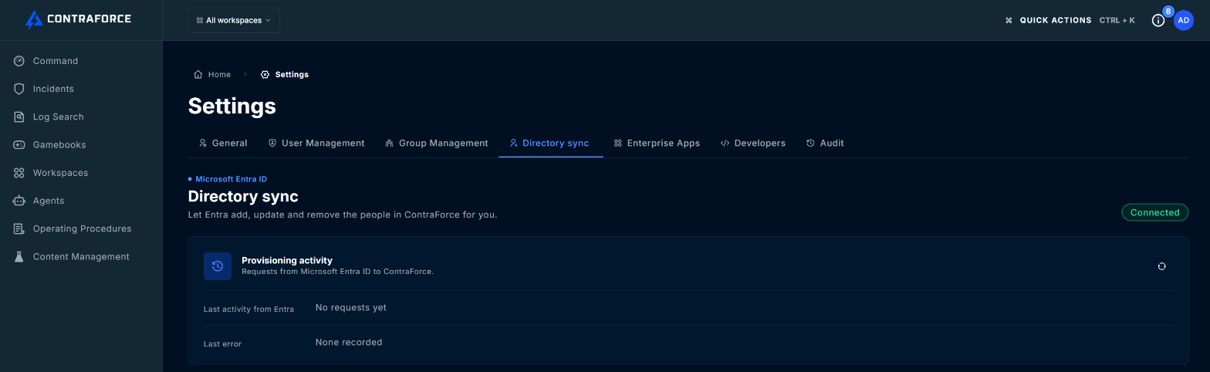The height and width of the screenshot is (372, 1210).
Task: Click the 'Last error' label
Action: [222, 343]
